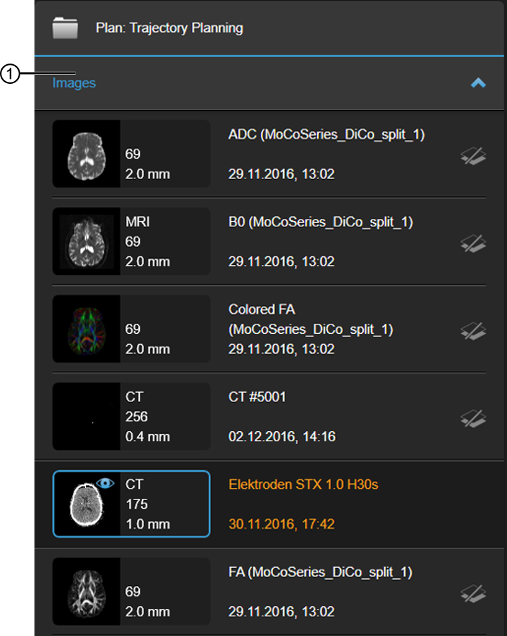Screen dimensions: 507x636
Task: Toggle the layer icon for FA series
Action: click(x=473, y=594)
